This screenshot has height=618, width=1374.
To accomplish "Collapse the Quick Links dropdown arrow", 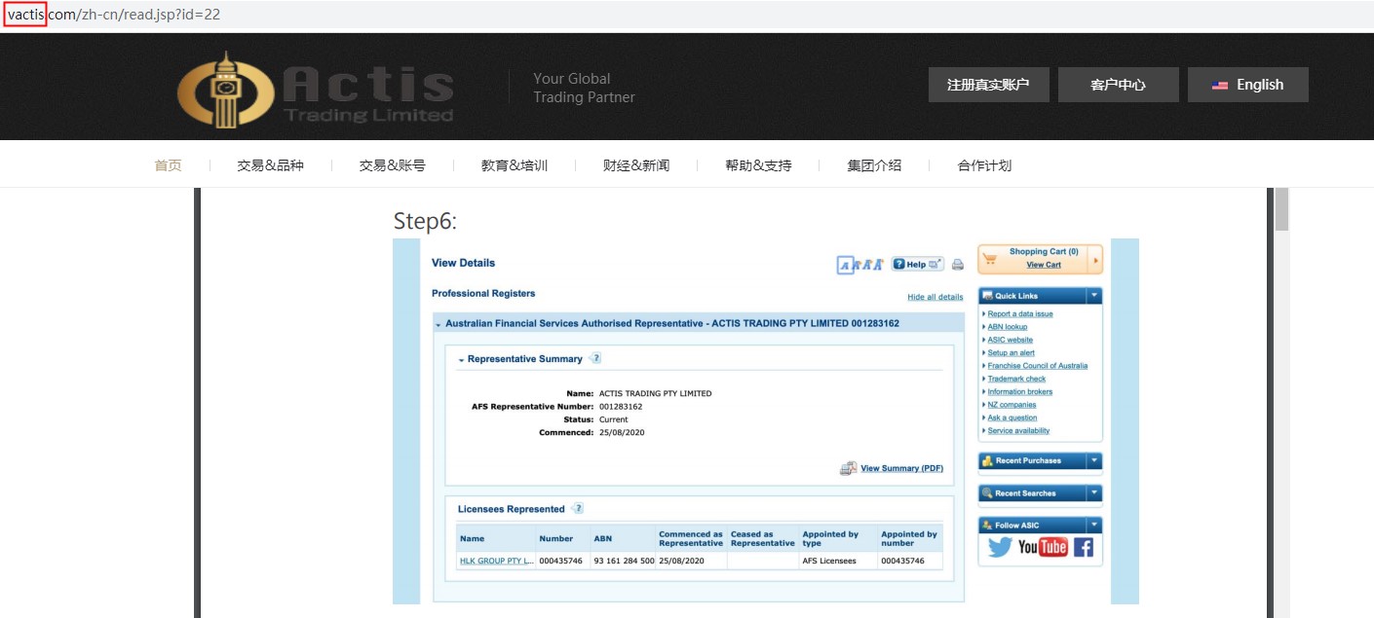I will pyautogui.click(x=1094, y=296).
